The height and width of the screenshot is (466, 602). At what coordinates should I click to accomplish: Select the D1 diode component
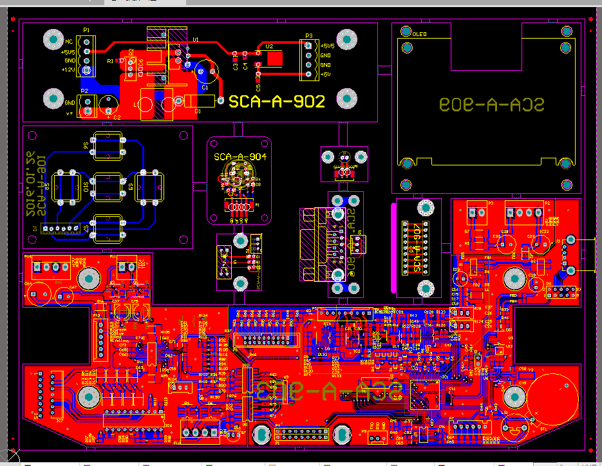point(200,101)
